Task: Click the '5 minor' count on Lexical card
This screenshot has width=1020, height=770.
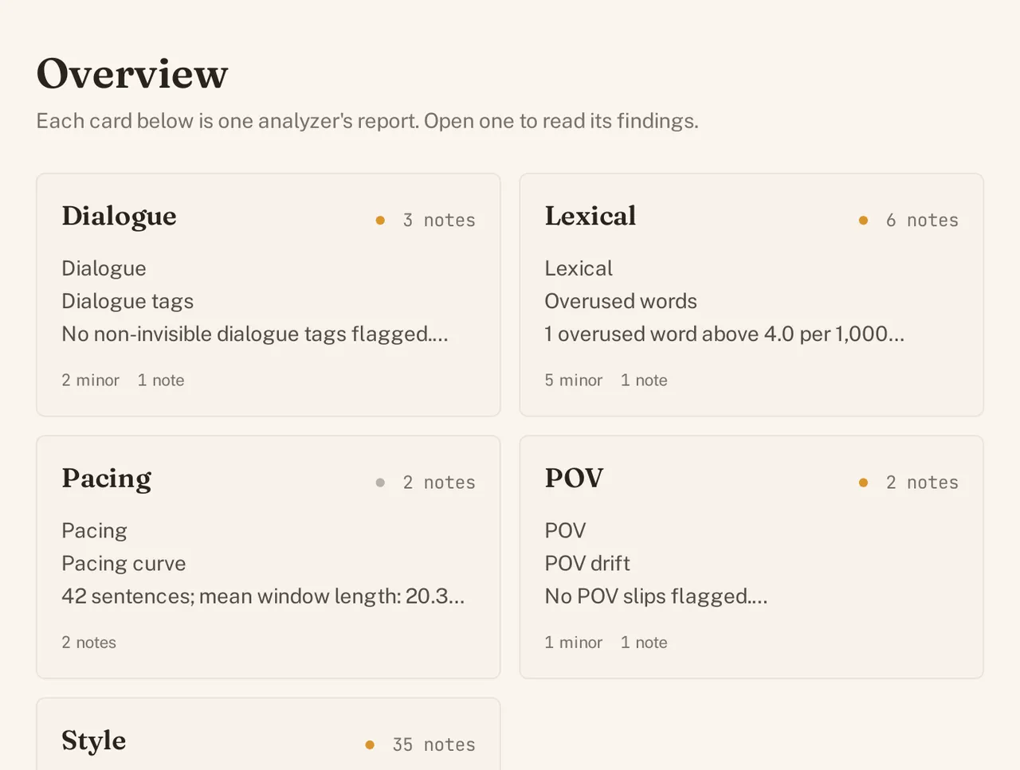Action: 574,381
